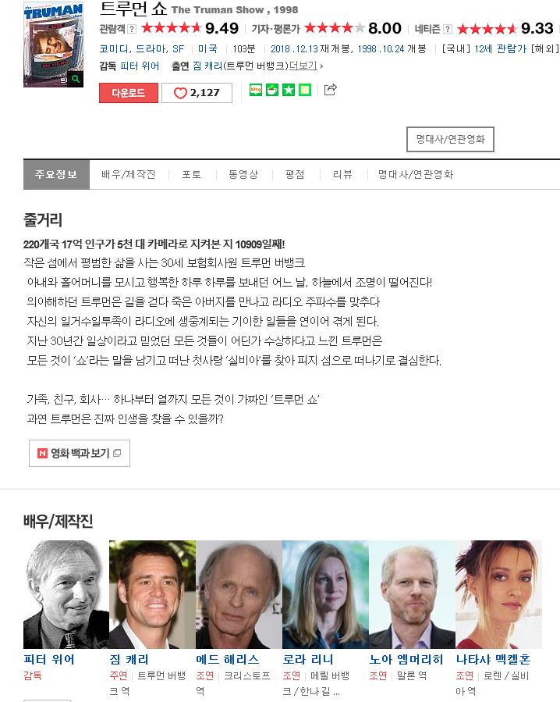The height and width of the screenshot is (702, 560).
Task: Open the share arrow icon
Action: click(330, 90)
